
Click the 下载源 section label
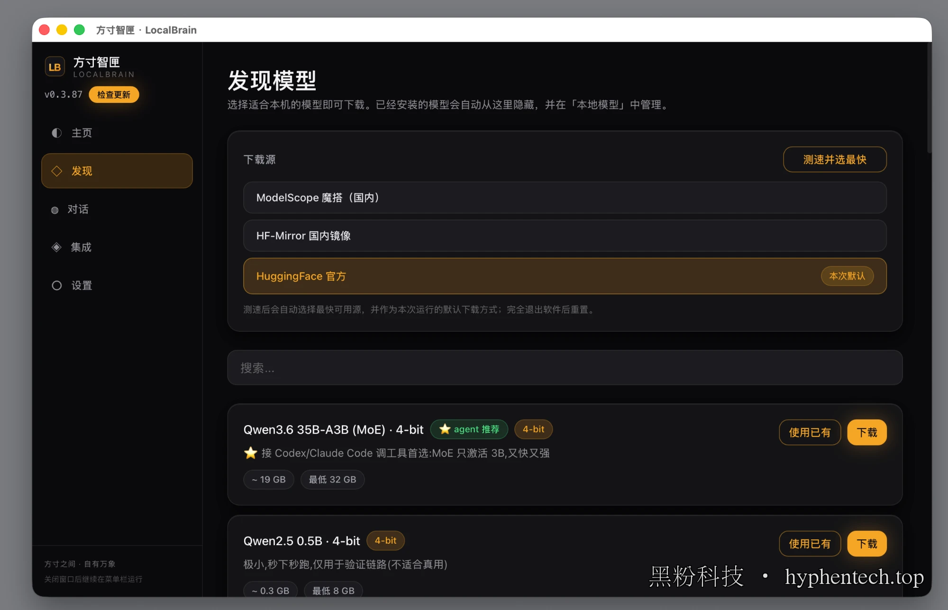coord(259,160)
